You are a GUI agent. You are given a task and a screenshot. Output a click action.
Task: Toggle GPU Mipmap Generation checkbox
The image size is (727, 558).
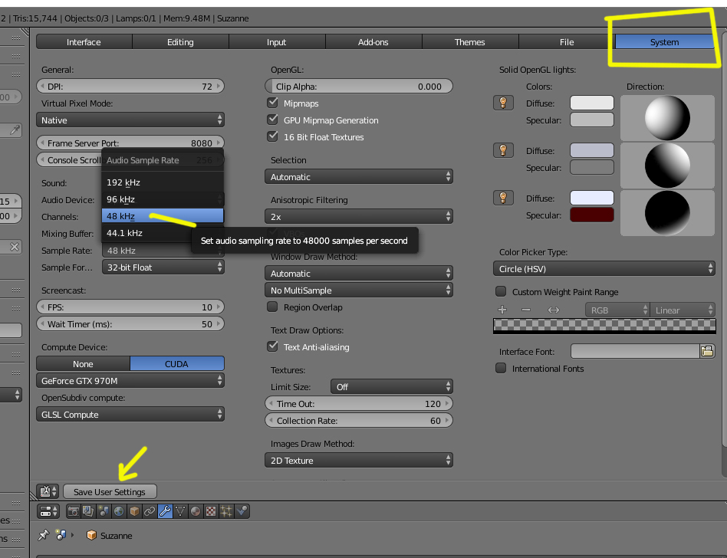coord(273,120)
